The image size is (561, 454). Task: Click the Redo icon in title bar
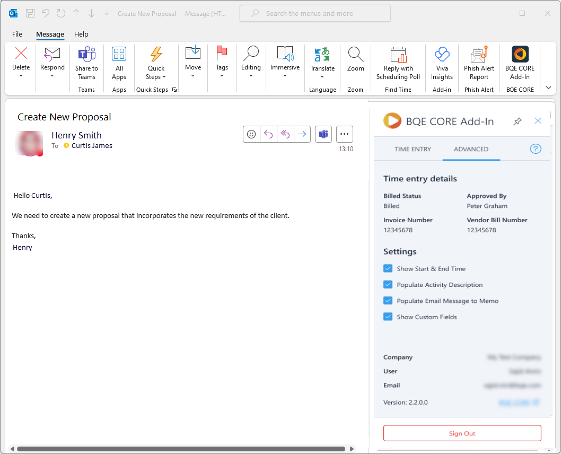coord(61,13)
